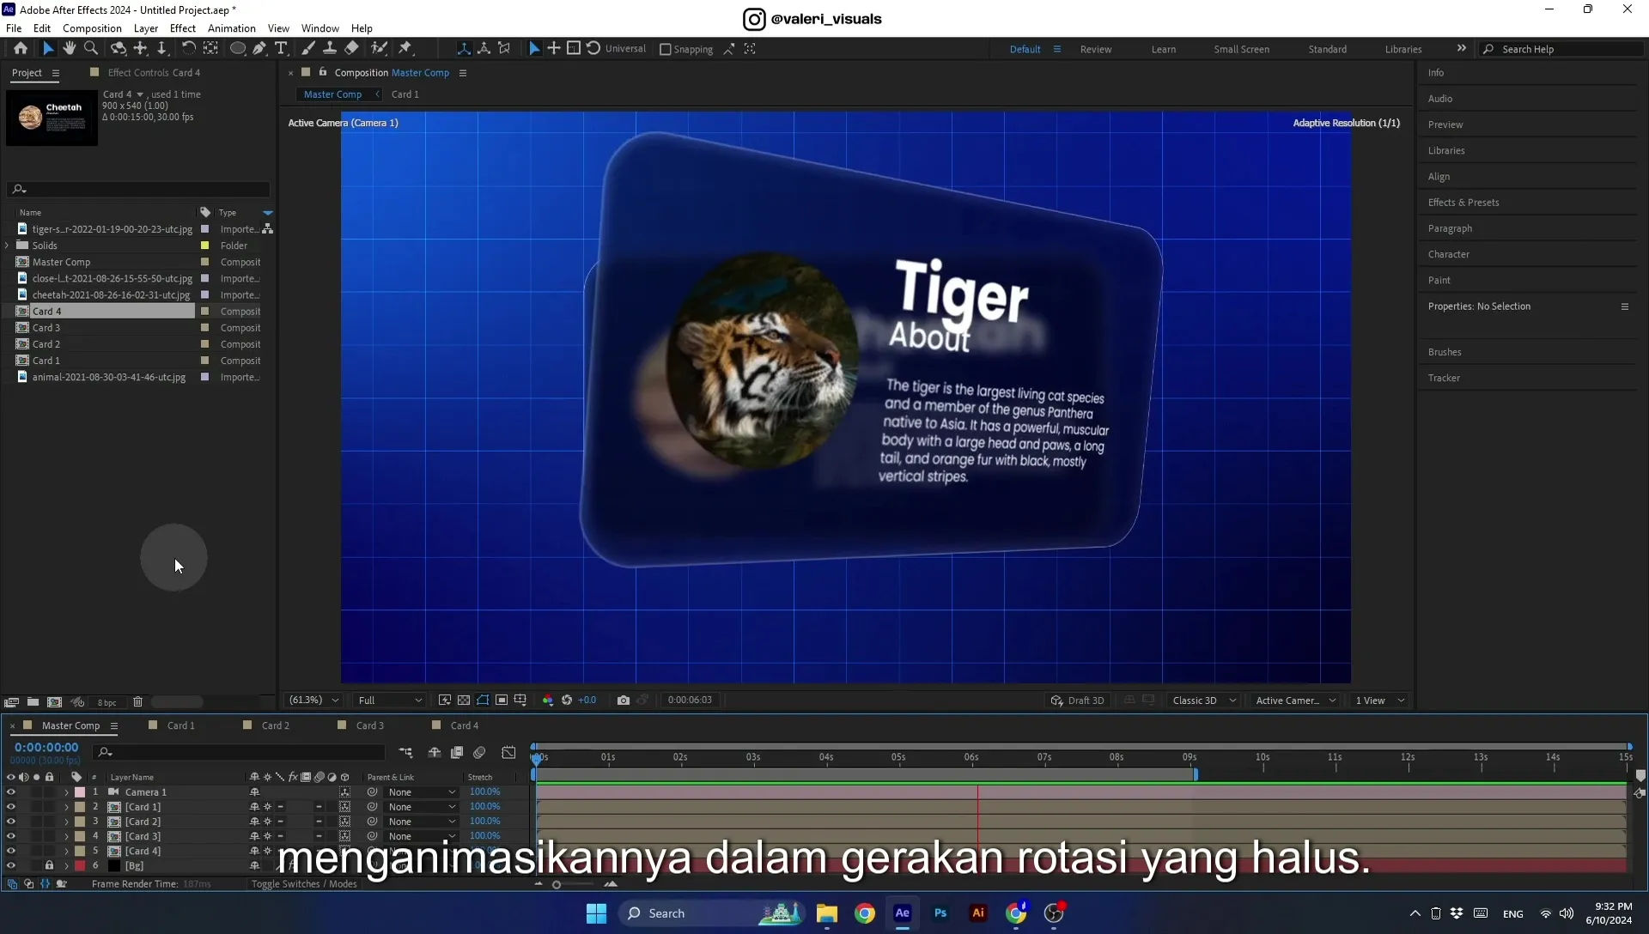
Task: Select the Eraser tool
Action: click(352, 49)
